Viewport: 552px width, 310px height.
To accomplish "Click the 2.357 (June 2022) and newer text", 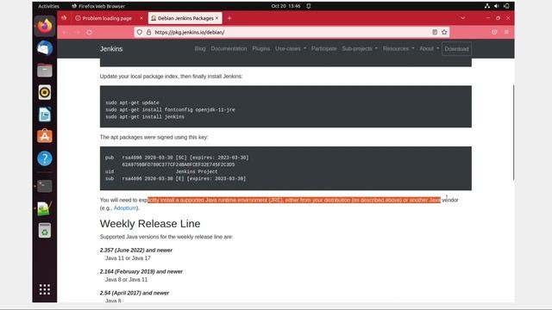I will pyautogui.click(x=136, y=251).
